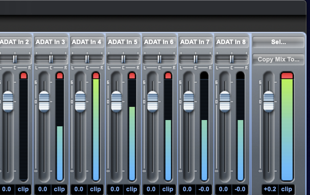
Task: Click the ADAT In 6 channel name
Action: click(160, 42)
